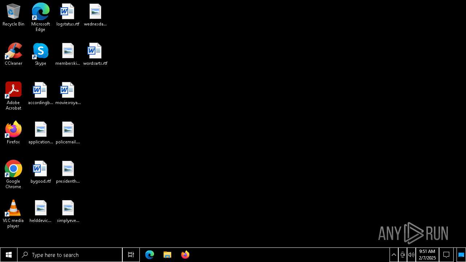
Task: Select the application... image file
Action: tap(40, 133)
